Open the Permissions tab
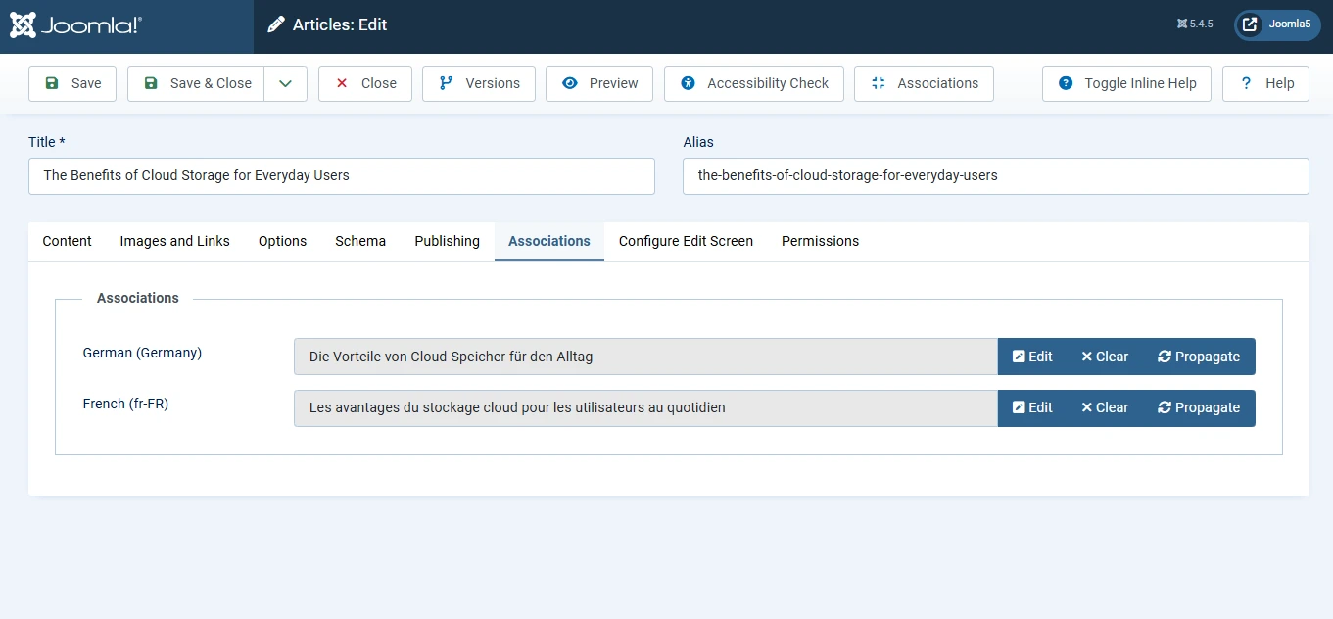The width and height of the screenshot is (1333, 619). tap(821, 241)
